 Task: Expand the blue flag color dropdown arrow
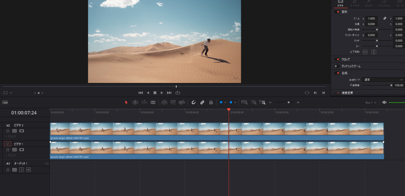coord(225,102)
